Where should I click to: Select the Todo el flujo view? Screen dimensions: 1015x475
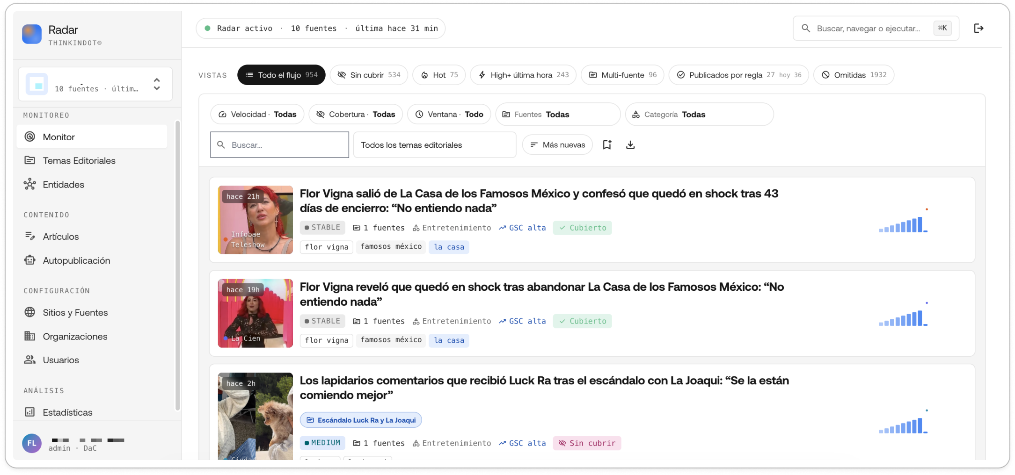click(x=281, y=75)
